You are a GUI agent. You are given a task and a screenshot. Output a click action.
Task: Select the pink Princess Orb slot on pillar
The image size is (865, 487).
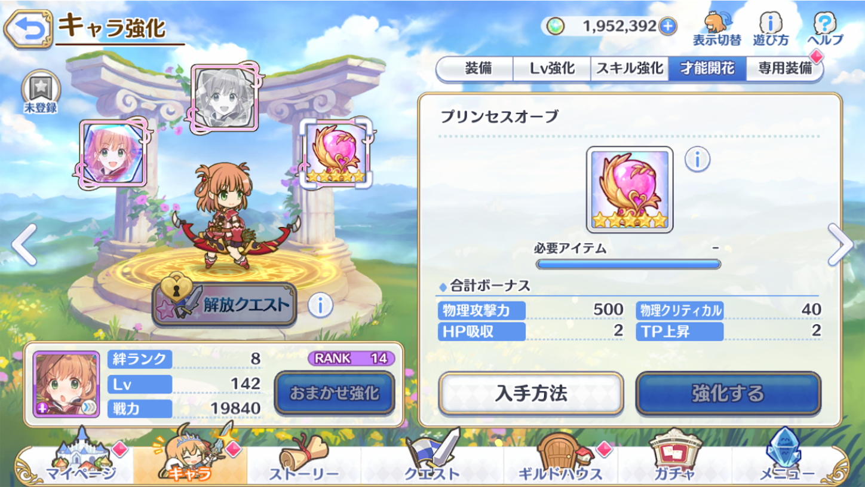tap(336, 153)
